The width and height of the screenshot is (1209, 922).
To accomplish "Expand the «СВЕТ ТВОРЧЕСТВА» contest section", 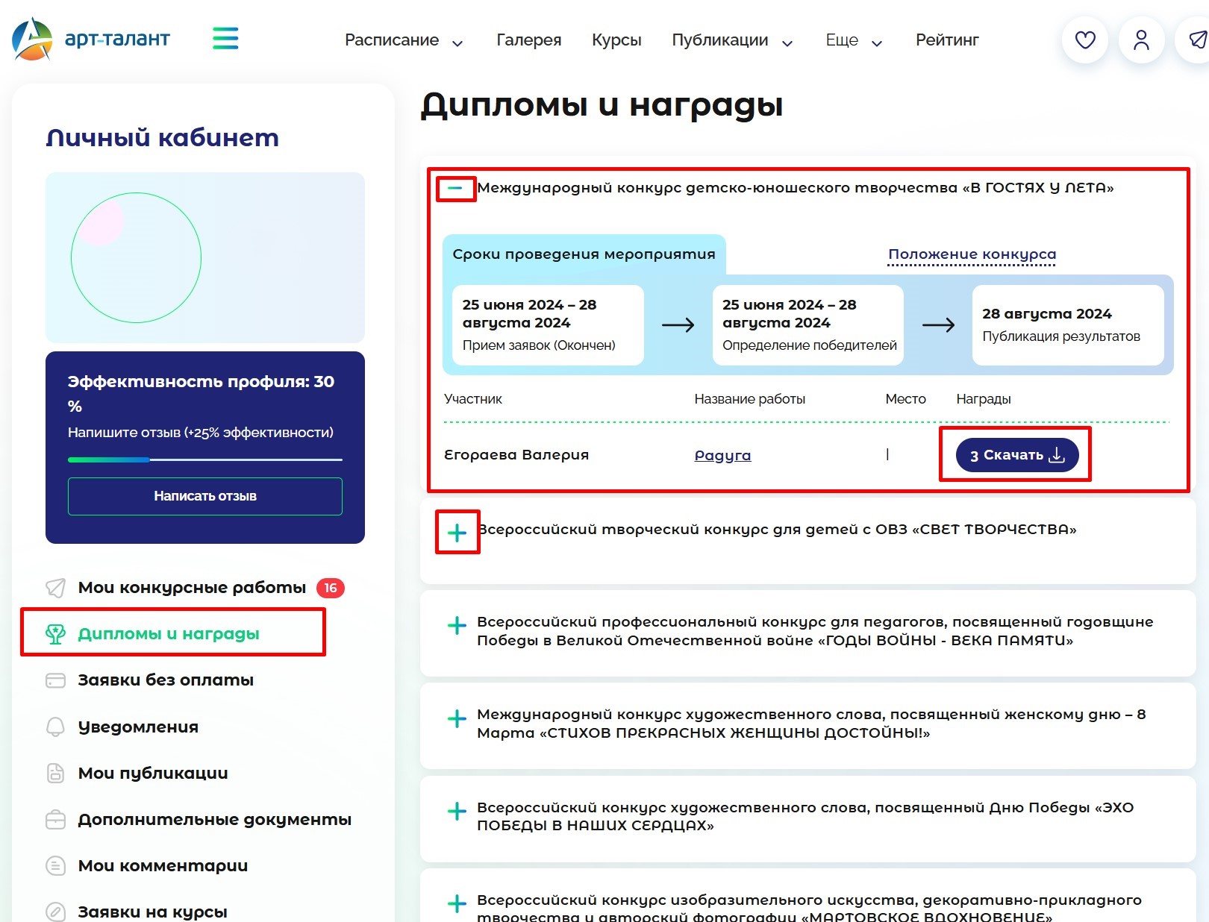I will pos(457,533).
